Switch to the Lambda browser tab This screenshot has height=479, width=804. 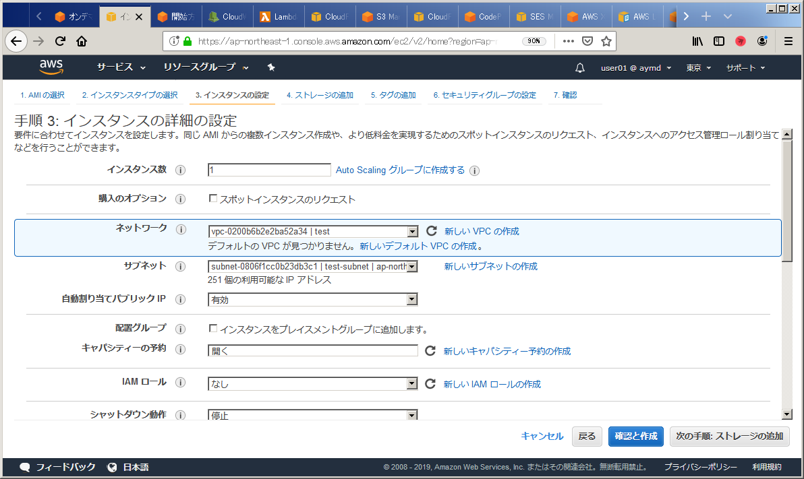(x=279, y=17)
